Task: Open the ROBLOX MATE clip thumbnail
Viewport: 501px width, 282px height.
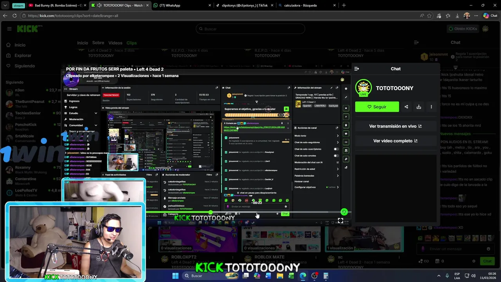Action: 281,239
